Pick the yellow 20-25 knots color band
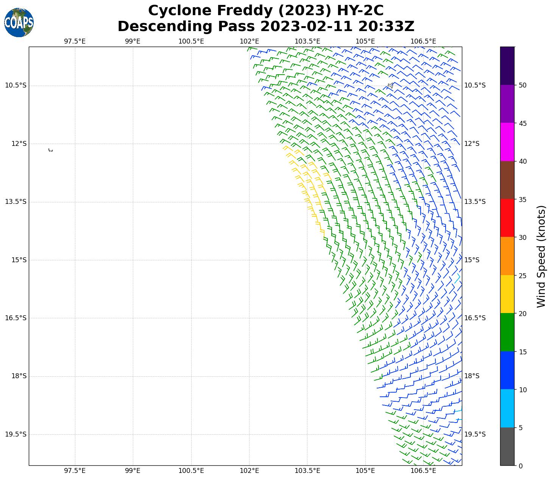The image size is (552, 479). [x=507, y=294]
